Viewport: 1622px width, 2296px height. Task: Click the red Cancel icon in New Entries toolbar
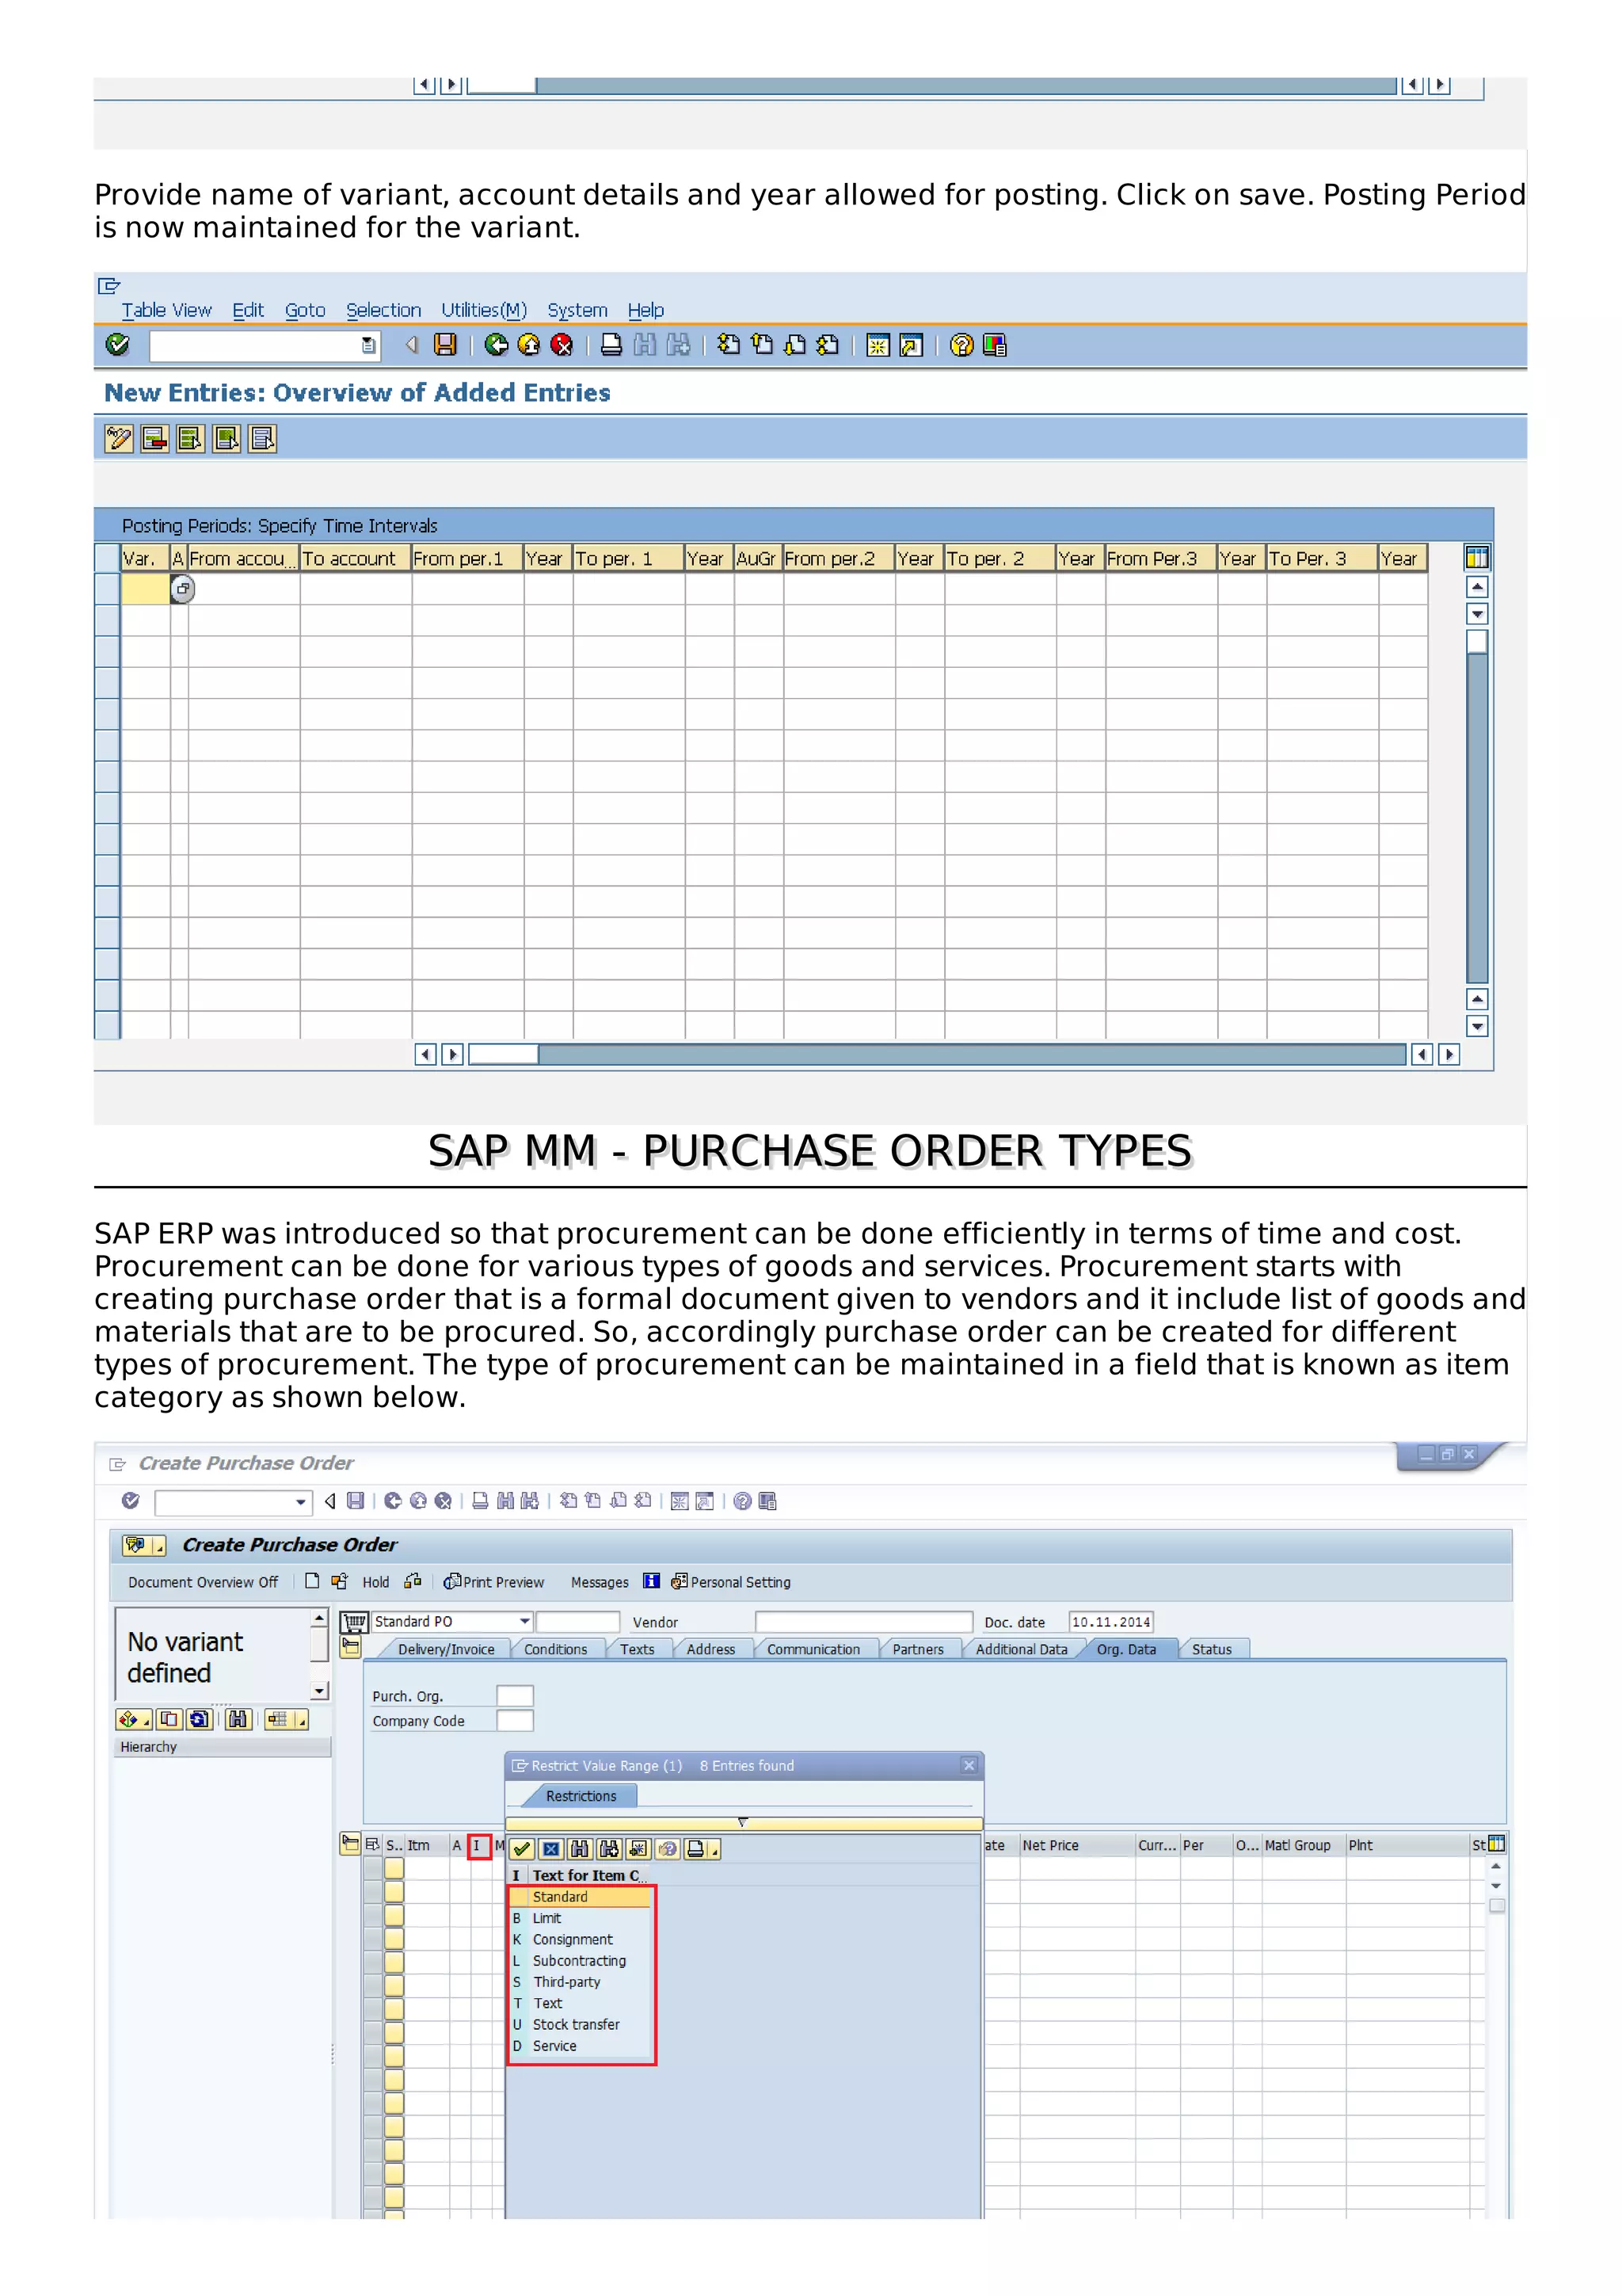click(x=562, y=345)
